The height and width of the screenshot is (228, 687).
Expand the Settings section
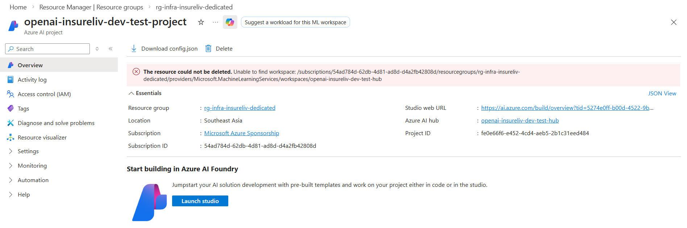click(x=10, y=151)
